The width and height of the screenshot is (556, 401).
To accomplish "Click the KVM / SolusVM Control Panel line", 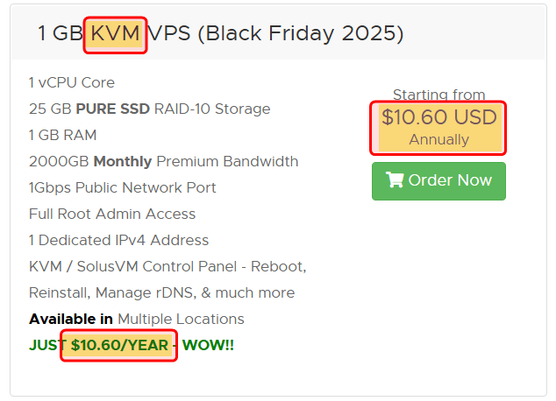I will point(167,266).
